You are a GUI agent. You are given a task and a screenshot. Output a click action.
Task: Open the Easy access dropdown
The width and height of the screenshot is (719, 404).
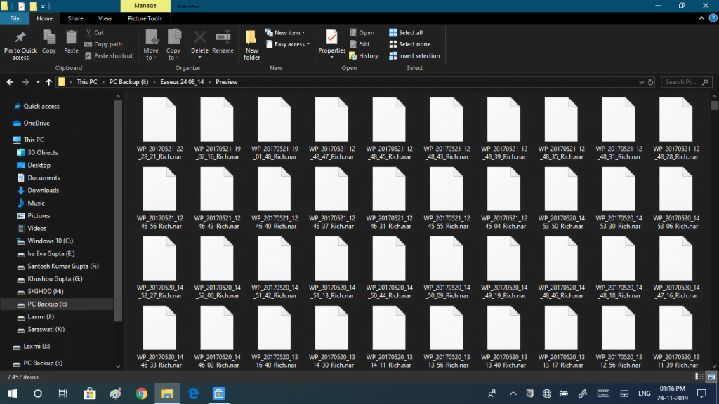pyautogui.click(x=288, y=44)
